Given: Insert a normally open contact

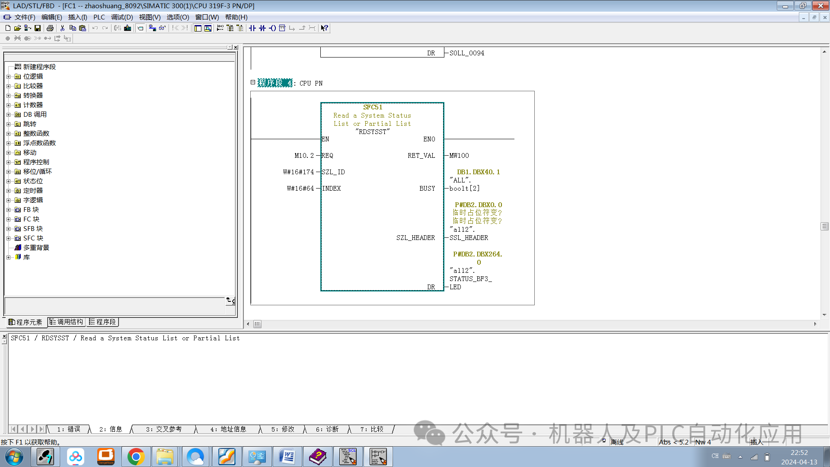Looking at the screenshot, I should coord(252,28).
